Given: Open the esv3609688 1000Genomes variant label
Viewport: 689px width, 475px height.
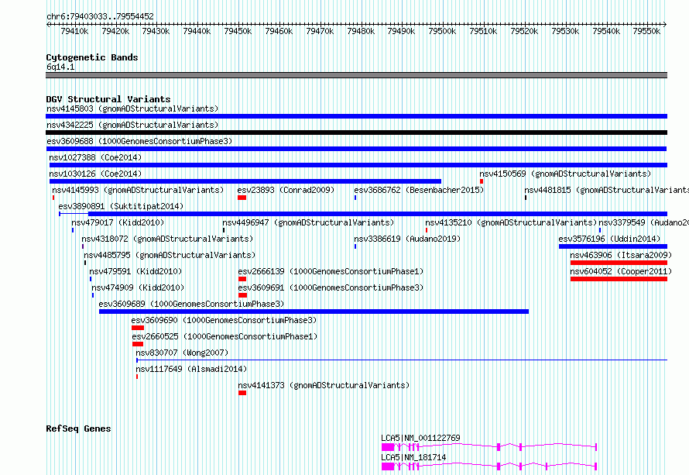Looking at the screenshot, I should (x=139, y=141).
